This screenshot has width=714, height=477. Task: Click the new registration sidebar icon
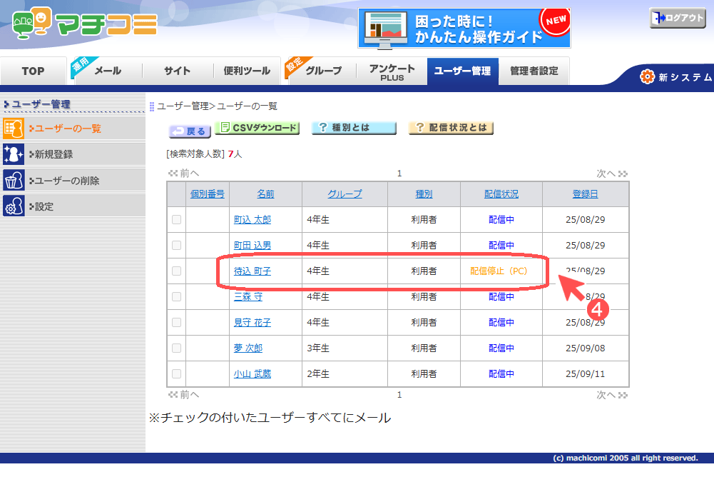[14, 154]
